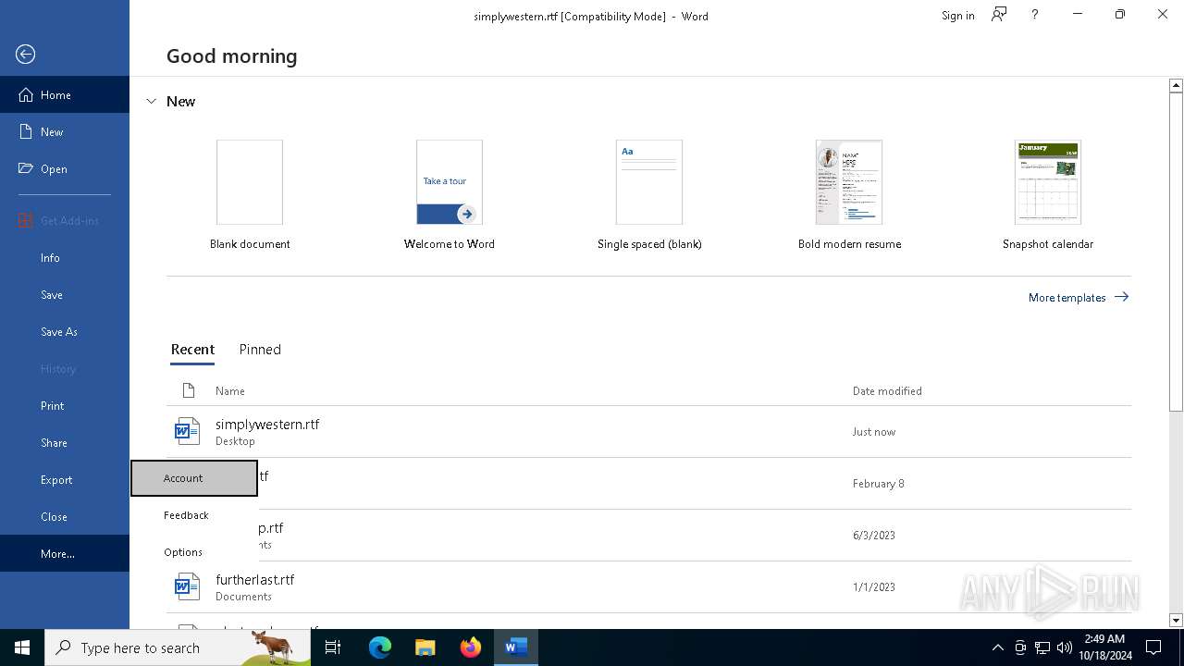
Task: Launch Microsoft Edge from the taskbar
Action: [x=380, y=647]
